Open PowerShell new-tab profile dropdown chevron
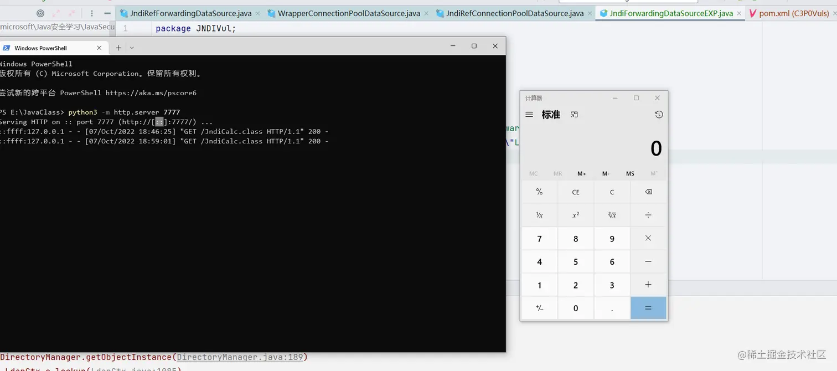 pyautogui.click(x=132, y=48)
